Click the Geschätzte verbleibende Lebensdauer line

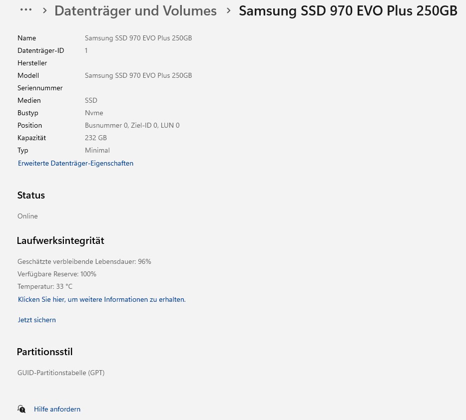[x=84, y=261]
